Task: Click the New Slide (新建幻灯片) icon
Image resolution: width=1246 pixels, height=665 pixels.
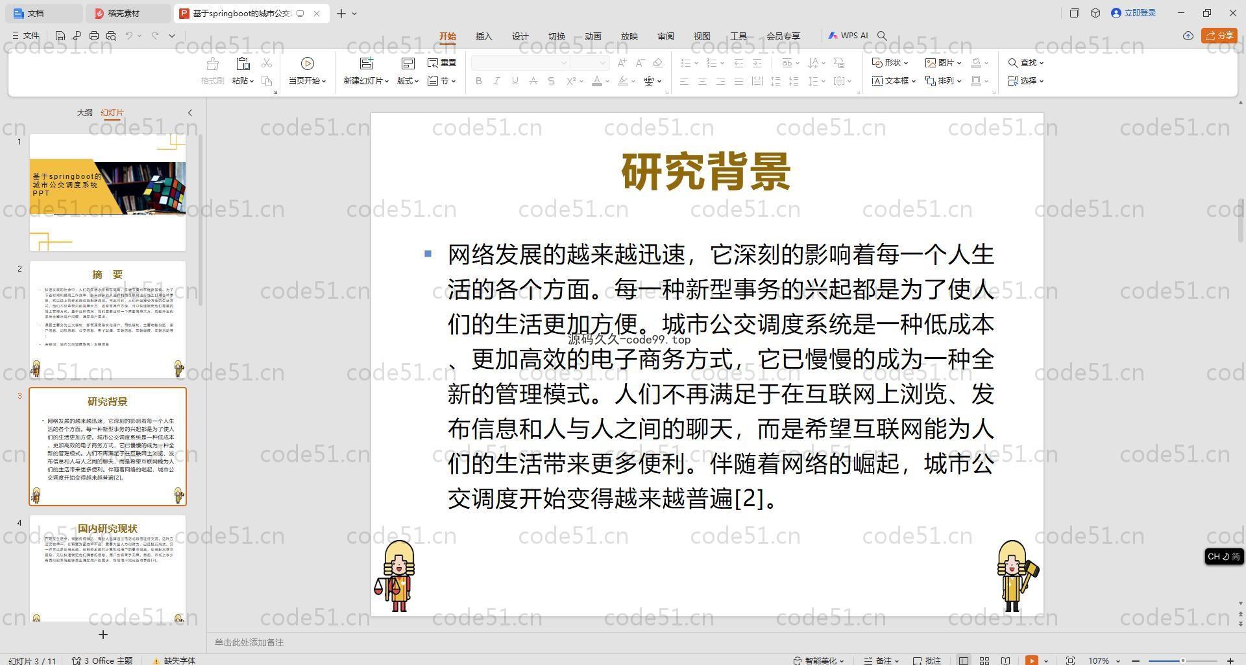Action: pyautogui.click(x=367, y=63)
